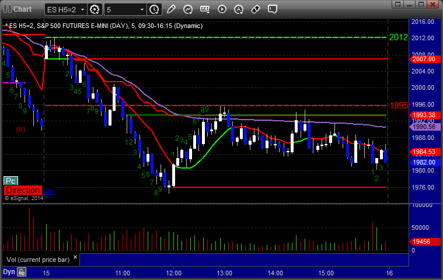Viewport: 443px width, 280px height.
Task: Open the comment bubble icon
Action: point(273,9)
